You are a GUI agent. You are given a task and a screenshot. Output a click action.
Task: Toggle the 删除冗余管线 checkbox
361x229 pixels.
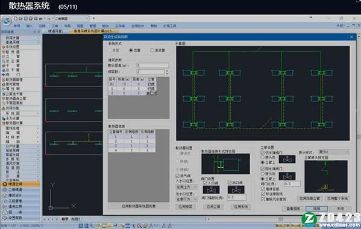(263, 199)
